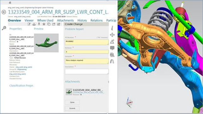The height and width of the screenshot is (114, 203).
Task: Click the copy icon in toolbar
Action: point(49,24)
